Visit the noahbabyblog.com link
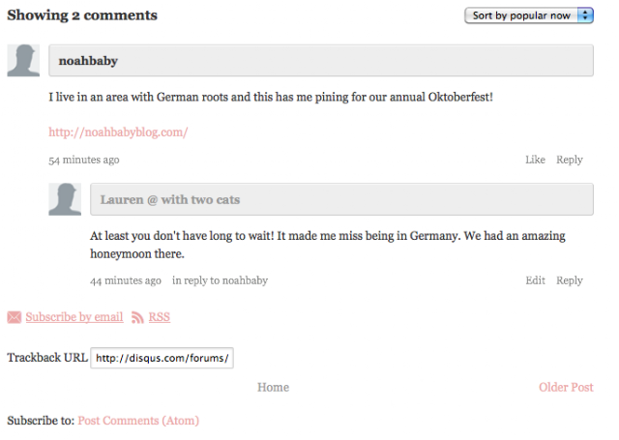Viewport: 619px width, 440px height. [x=118, y=132]
